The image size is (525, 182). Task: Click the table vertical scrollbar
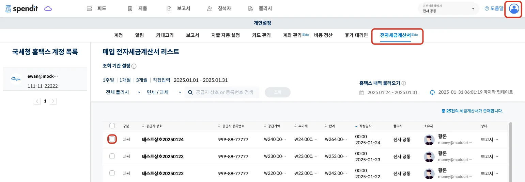510,152
